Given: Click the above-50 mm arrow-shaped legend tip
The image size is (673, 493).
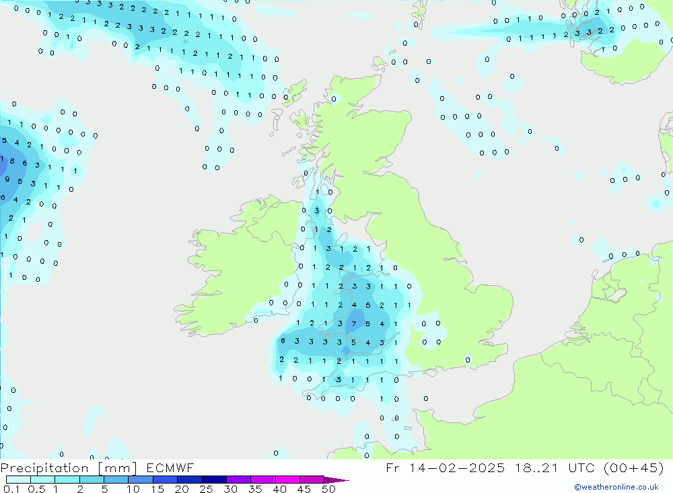Looking at the screenshot, I should 336,480.
